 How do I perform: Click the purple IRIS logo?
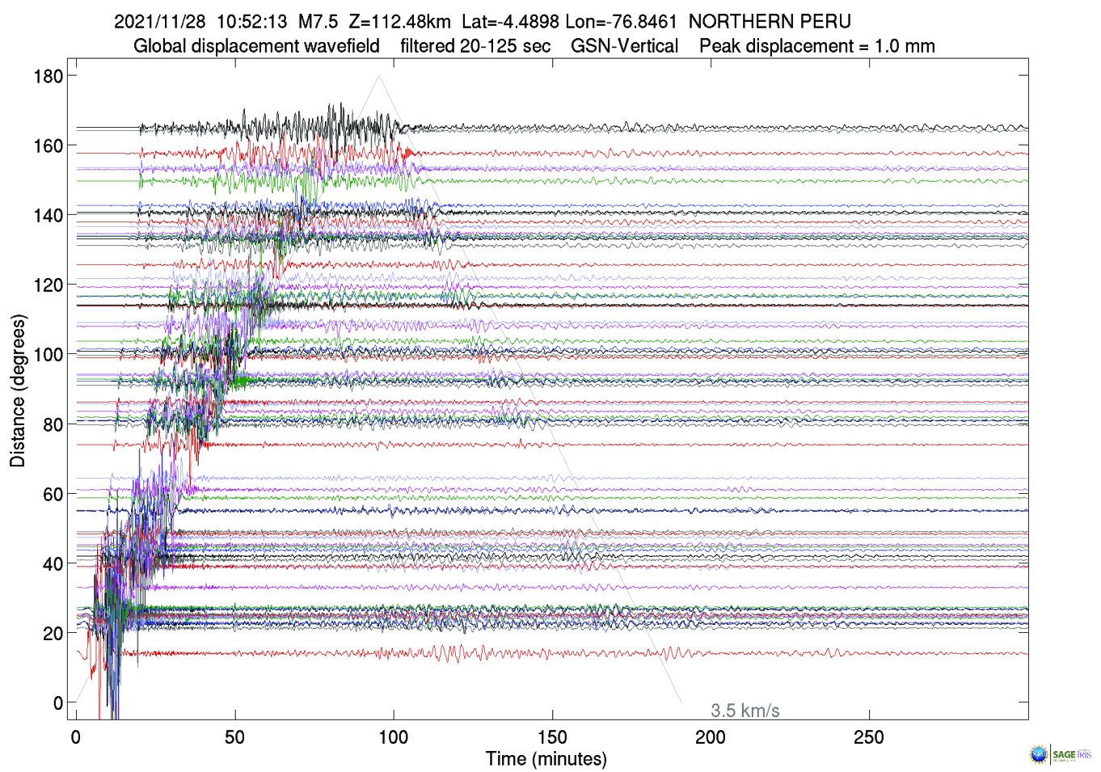(1084, 754)
